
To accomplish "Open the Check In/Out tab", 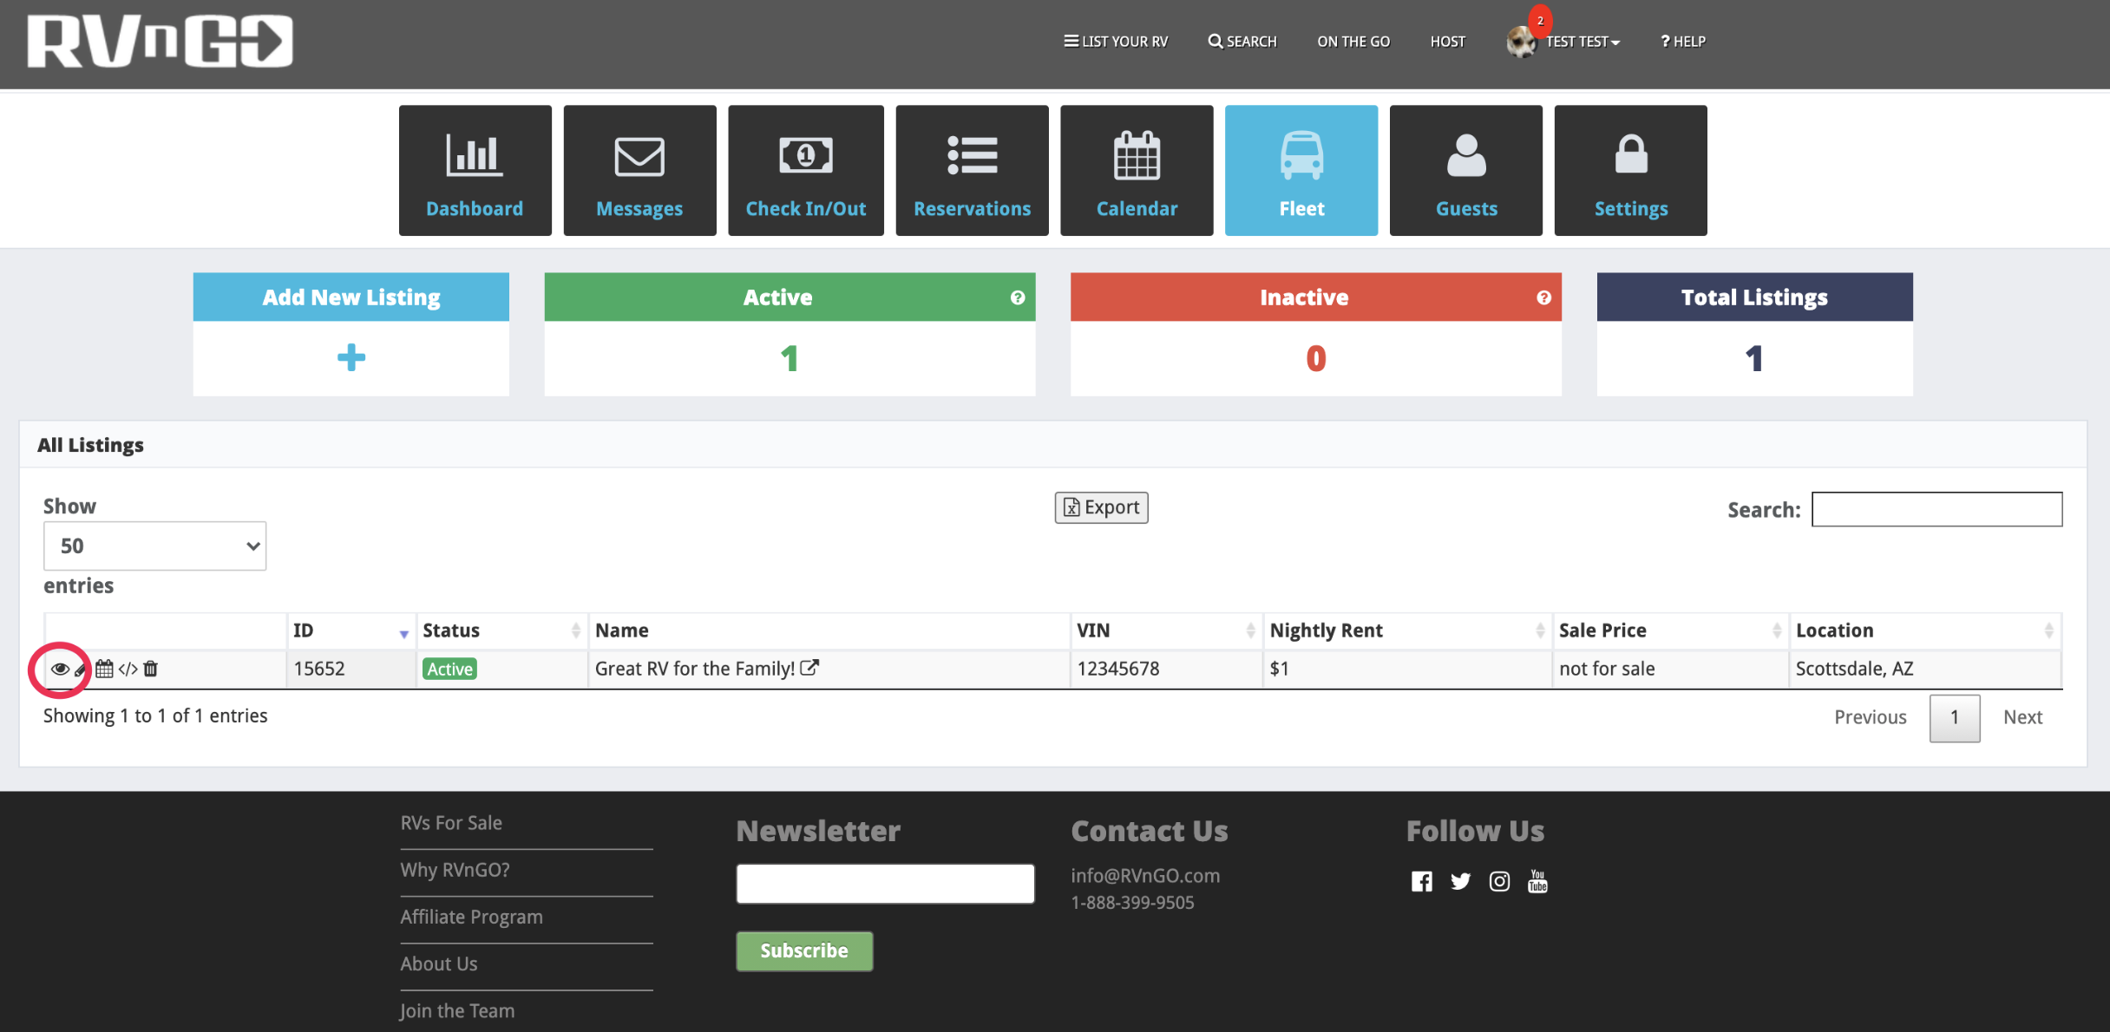I will [x=805, y=171].
